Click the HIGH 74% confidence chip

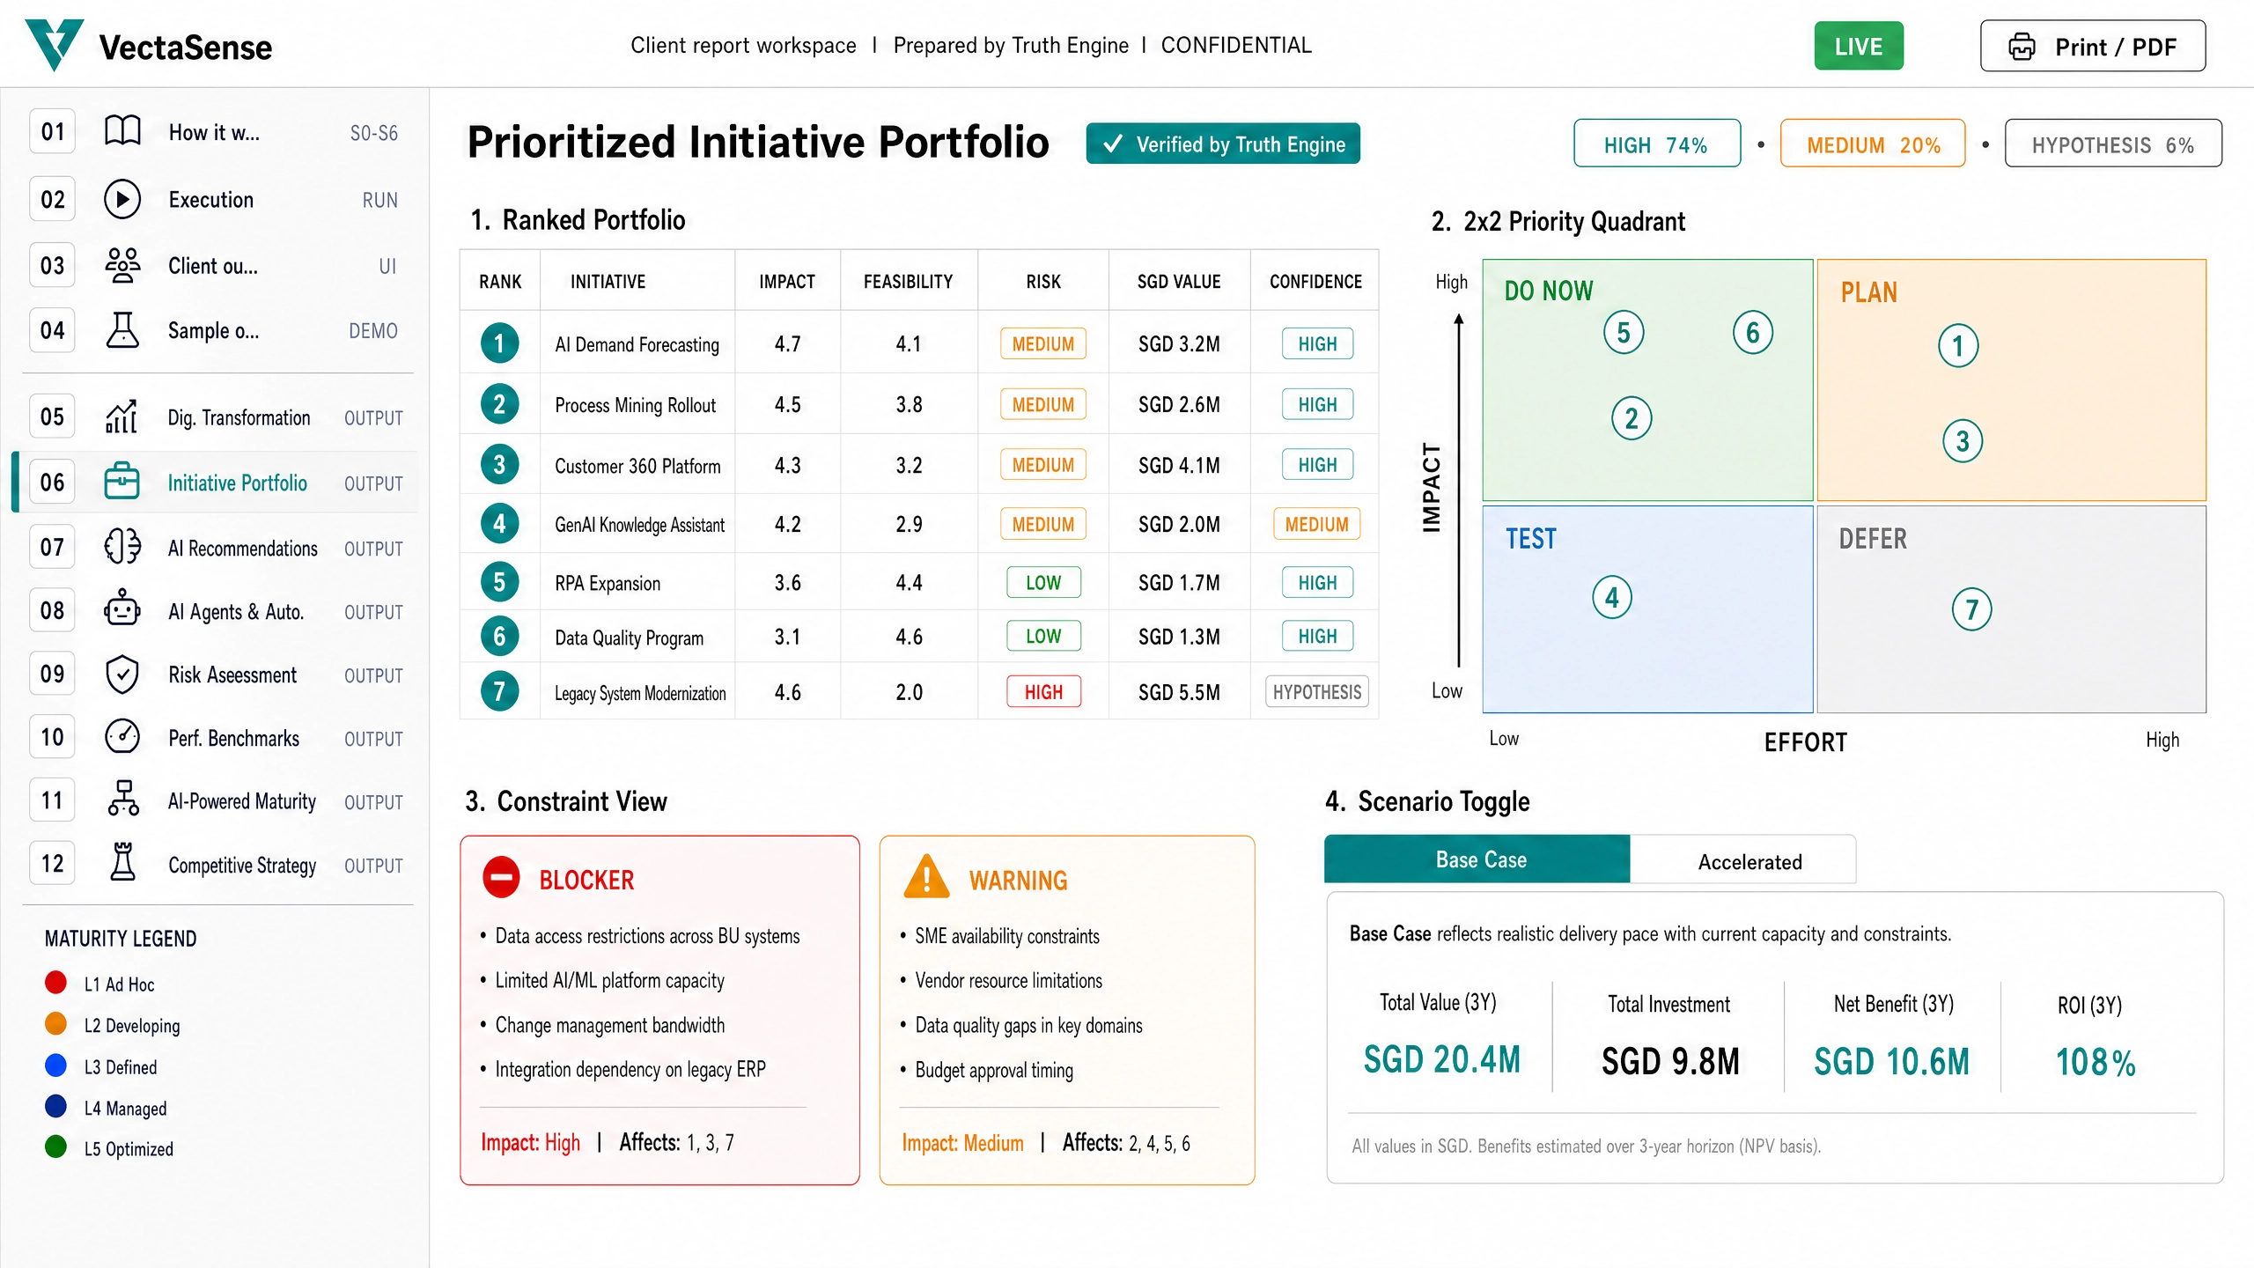pyautogui.click(x=1657, y=144)
